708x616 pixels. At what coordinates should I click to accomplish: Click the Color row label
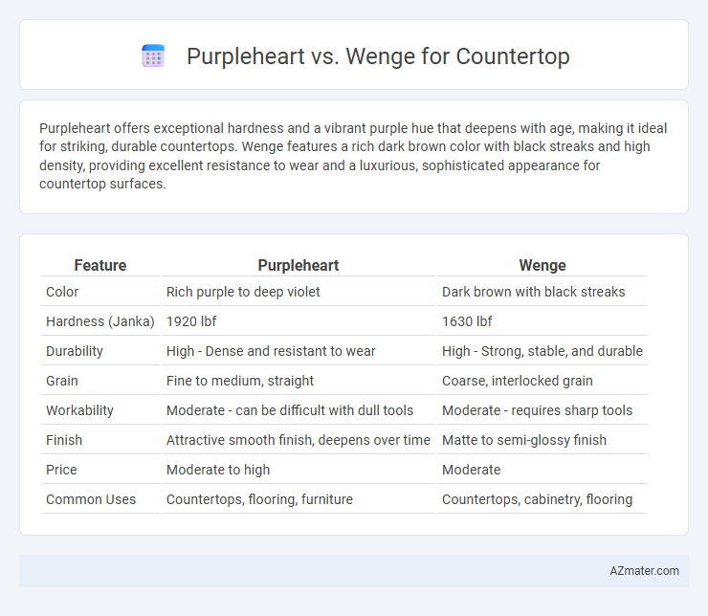[x=62, y=292]
